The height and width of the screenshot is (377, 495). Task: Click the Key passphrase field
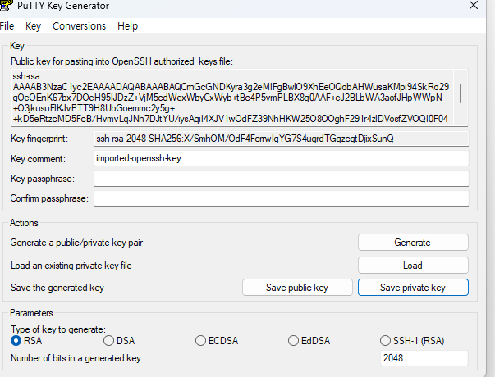pos(282,179)
